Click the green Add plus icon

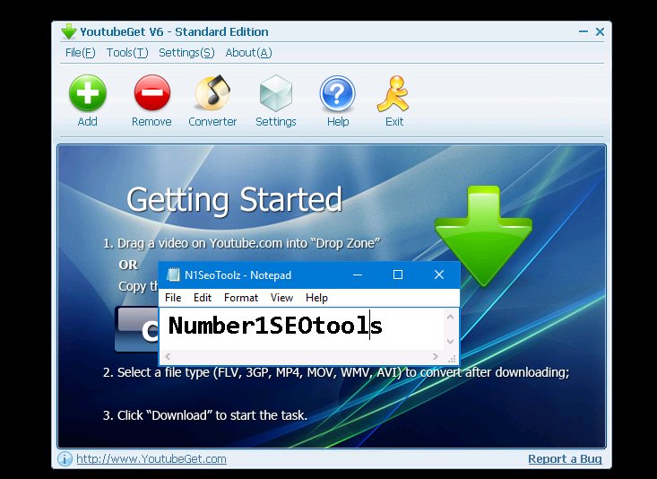point(88,93)
